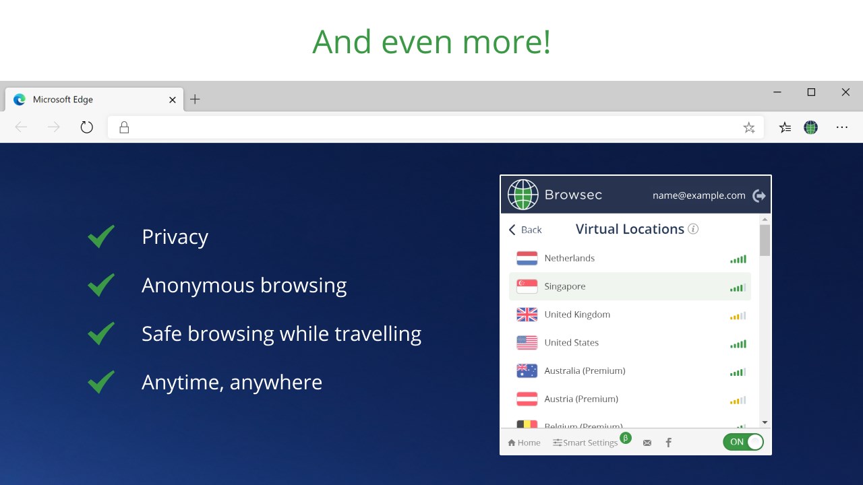Image resolution: width=863 pixels, height=485 pixels.
Task: Open the Facebook icon in popup footer
Action: [669, 443]
